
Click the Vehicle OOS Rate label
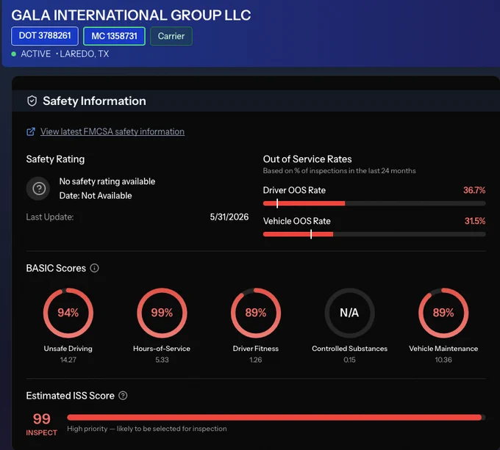point(297,221)
